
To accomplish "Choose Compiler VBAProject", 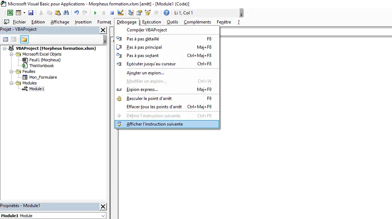I will point(167,30).
